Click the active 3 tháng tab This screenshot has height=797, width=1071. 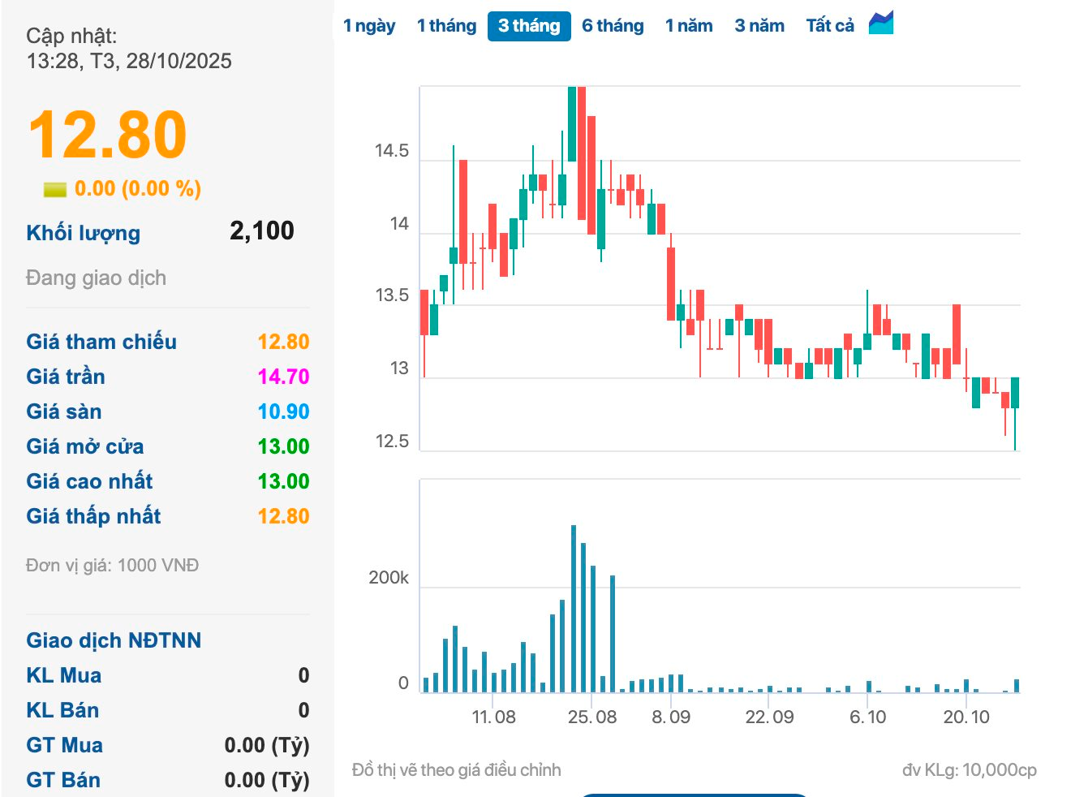[529, 26]
